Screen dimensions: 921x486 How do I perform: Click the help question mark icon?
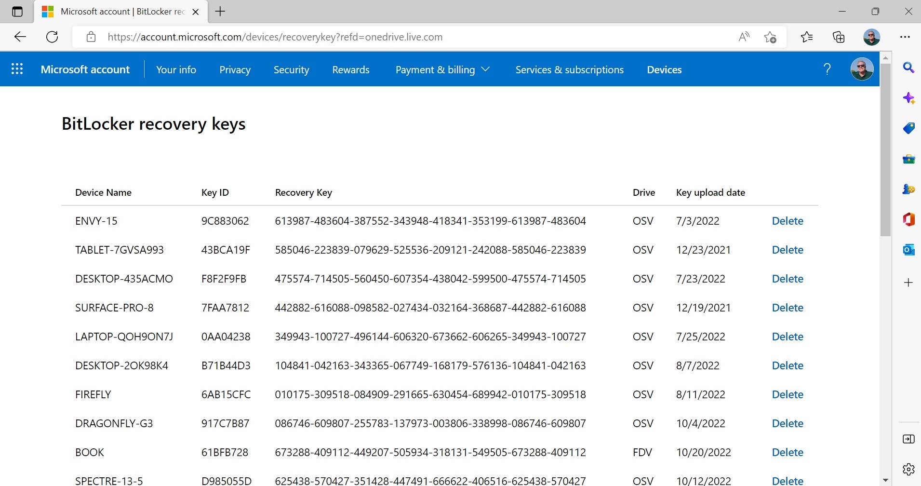coord(827,69)
